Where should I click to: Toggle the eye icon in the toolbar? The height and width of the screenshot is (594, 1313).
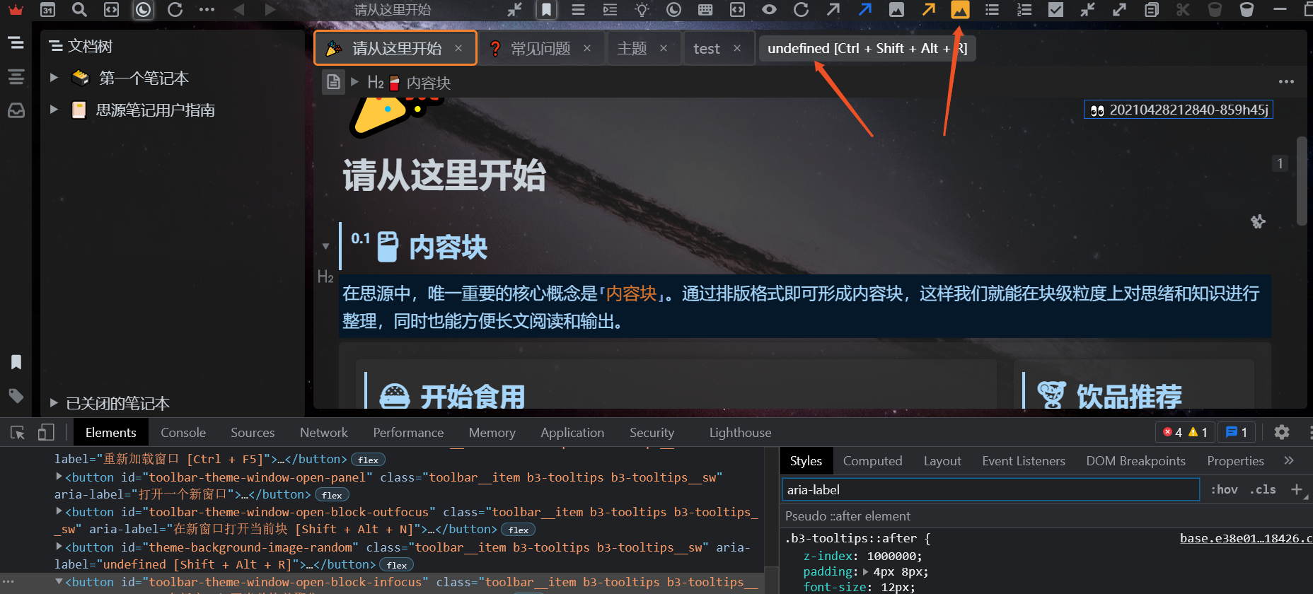tap(769, 9)
